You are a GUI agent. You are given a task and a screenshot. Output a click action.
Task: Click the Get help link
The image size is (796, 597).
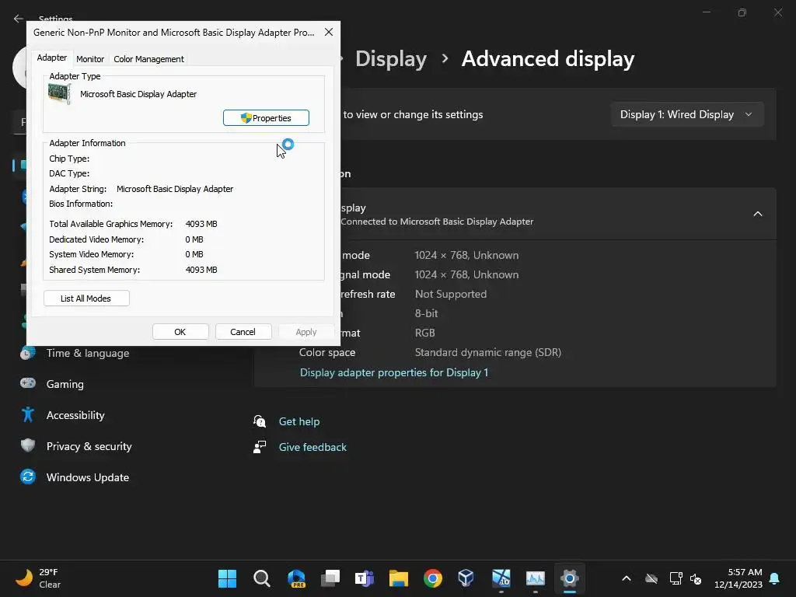[299, 421]
